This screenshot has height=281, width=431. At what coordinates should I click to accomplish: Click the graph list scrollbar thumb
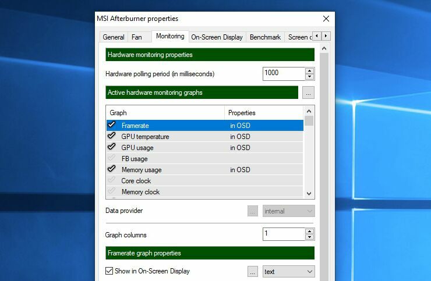click(309, 121)
